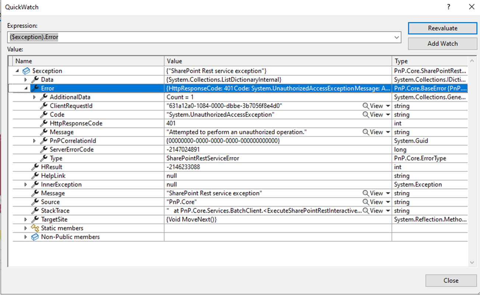Click the Static members key icon
Screen dimensions: 480x295
(x=35, y=228)
